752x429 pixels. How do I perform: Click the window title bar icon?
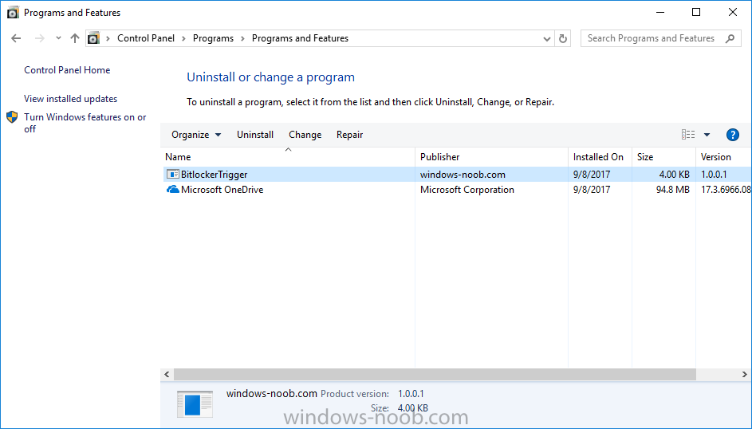13,13
